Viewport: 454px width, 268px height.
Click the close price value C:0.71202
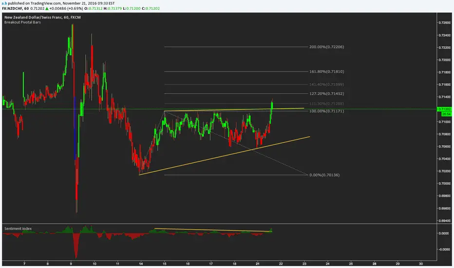coord(151,8)
